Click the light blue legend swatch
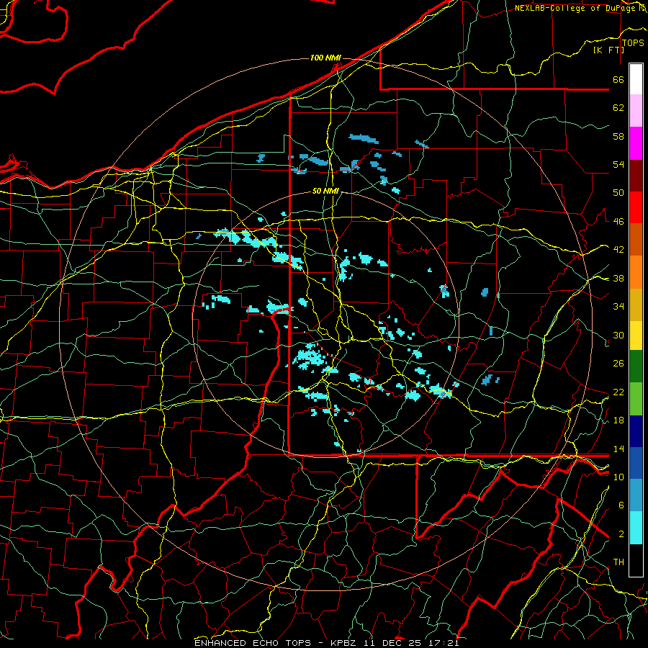The height and width of the screenshot is (648, 648). (636, 495)
